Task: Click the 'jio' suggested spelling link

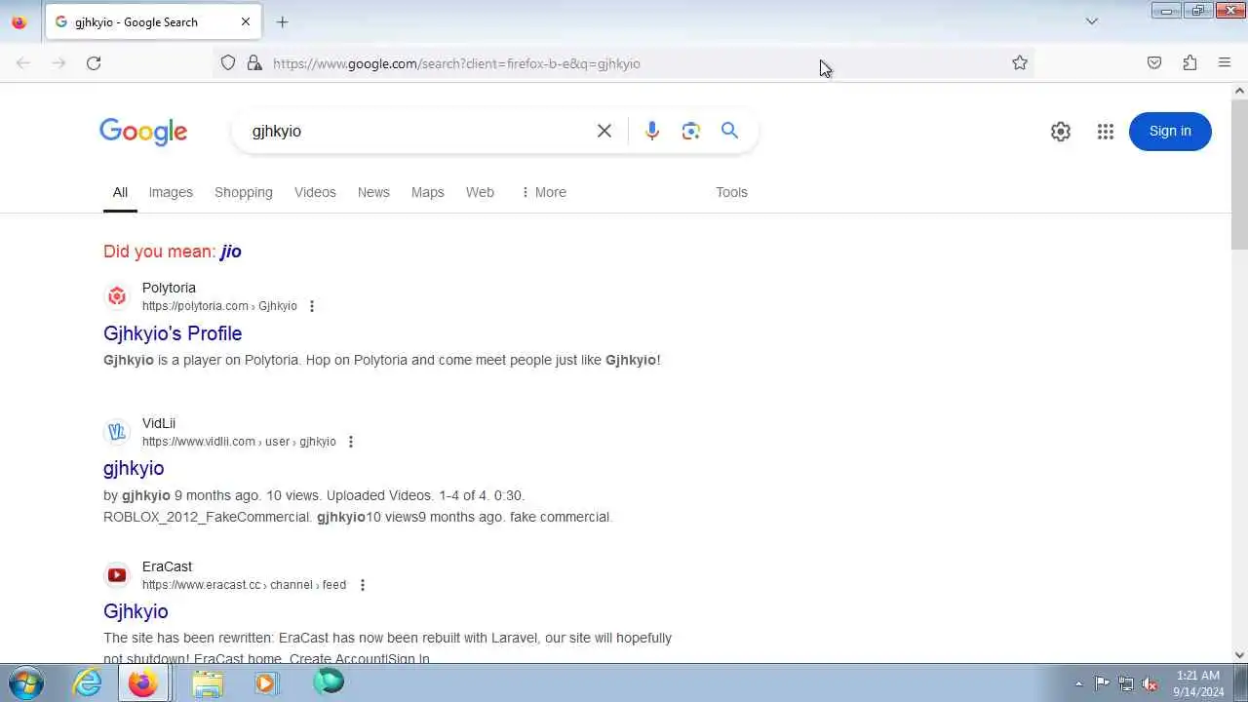Action: tap(231, 252)
